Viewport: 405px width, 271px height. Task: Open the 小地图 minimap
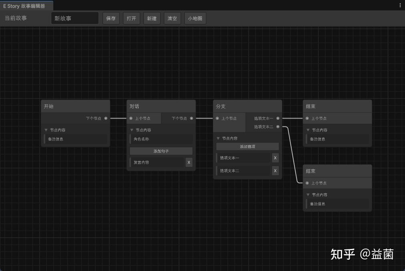click(x=195, y=18)
